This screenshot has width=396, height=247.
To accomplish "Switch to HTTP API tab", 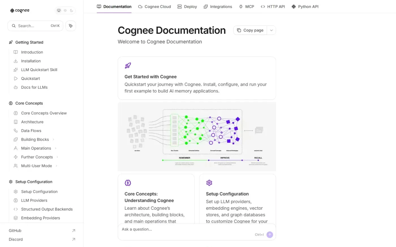I will pos(273,6).
